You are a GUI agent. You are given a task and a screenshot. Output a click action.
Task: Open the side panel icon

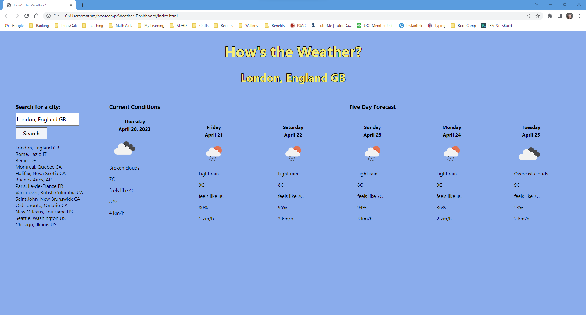click(x=560, y=16)
